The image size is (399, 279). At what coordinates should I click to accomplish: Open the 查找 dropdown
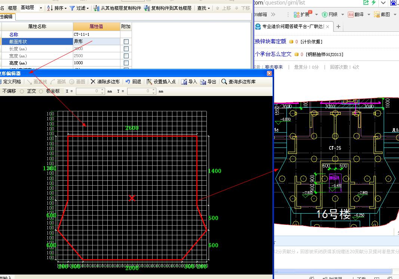click(x=203, y=8)
